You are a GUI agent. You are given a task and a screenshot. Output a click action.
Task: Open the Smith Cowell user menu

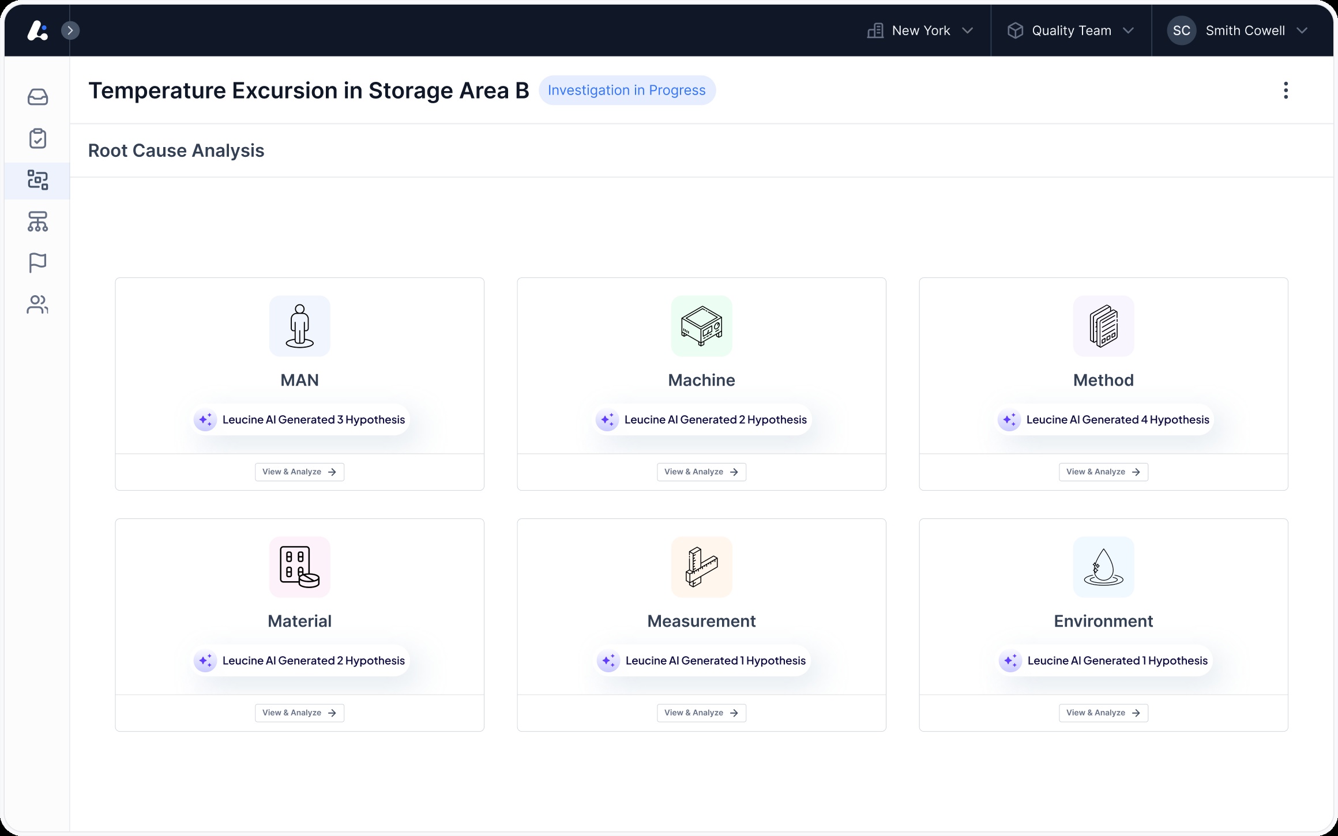point(1238,31)
